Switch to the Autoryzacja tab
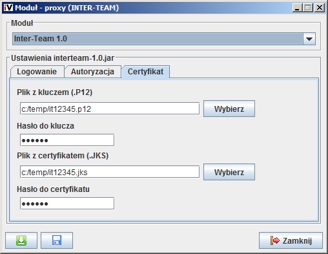The width and height of the screenshot is (328, 254). coord(92,72)
